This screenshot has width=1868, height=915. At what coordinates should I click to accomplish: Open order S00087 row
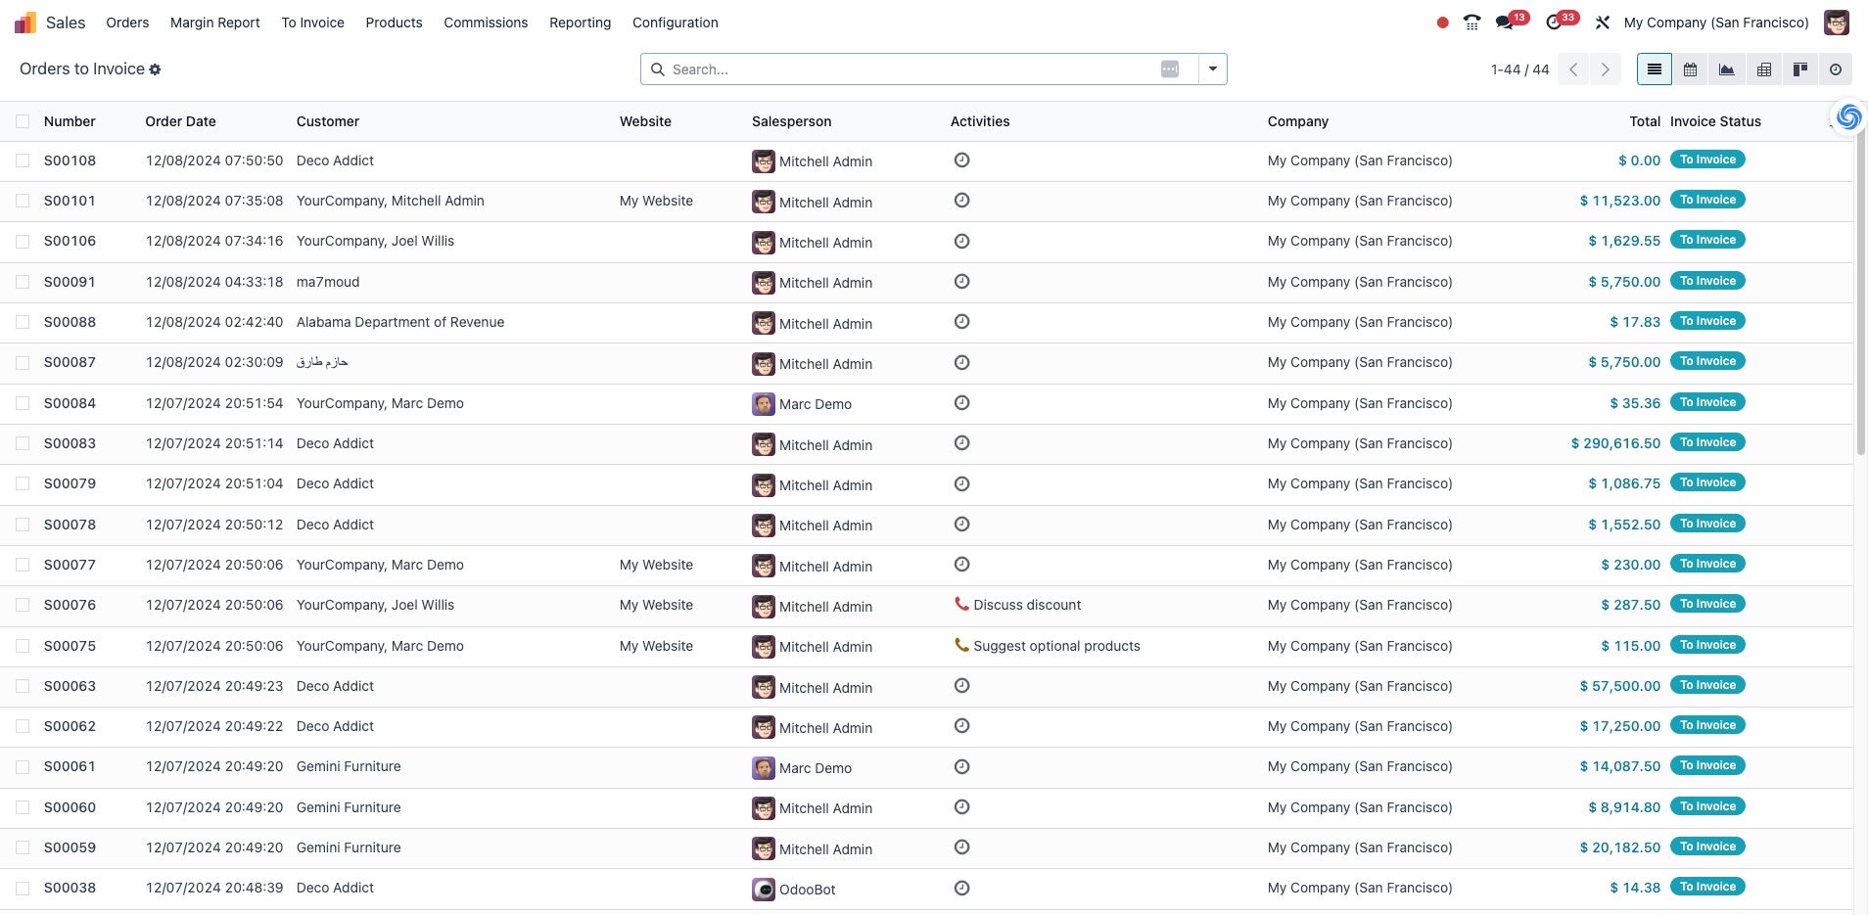pyautogui.click(x=926, y=362)
